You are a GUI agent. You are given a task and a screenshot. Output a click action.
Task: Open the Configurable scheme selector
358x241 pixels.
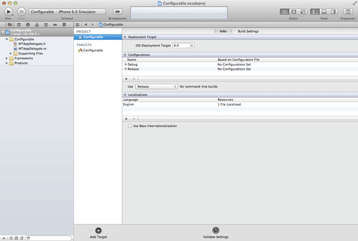point(42,12)
